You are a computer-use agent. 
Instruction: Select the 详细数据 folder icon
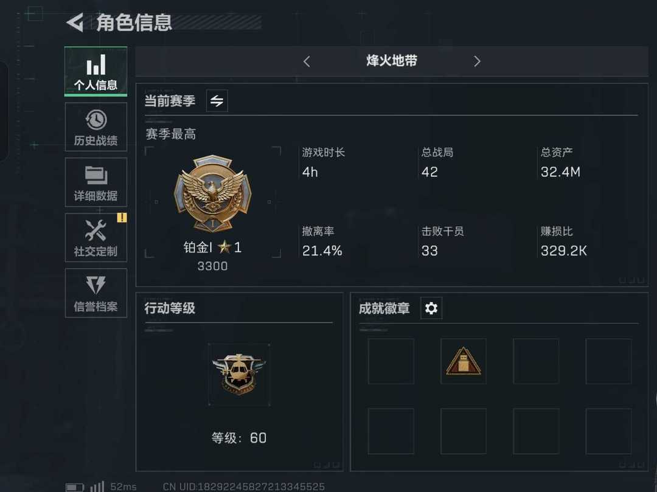pos(96,175)
